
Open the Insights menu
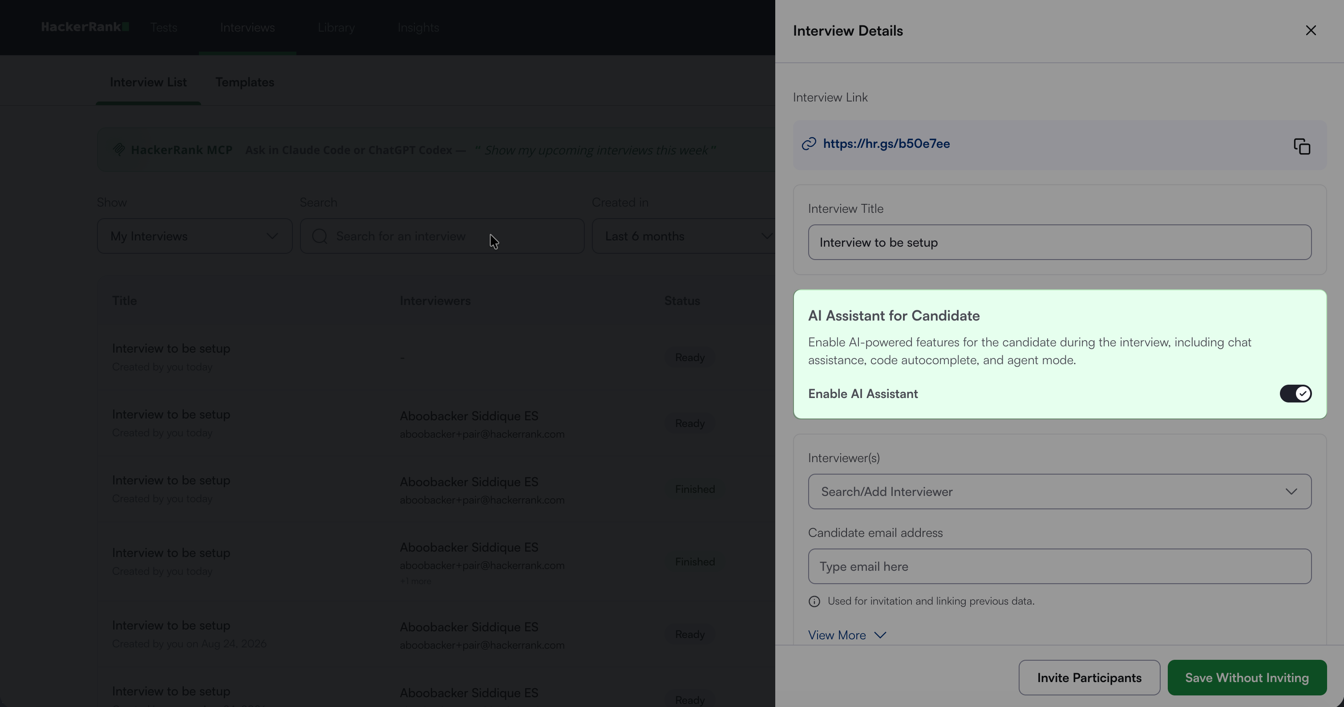(418, 27)
